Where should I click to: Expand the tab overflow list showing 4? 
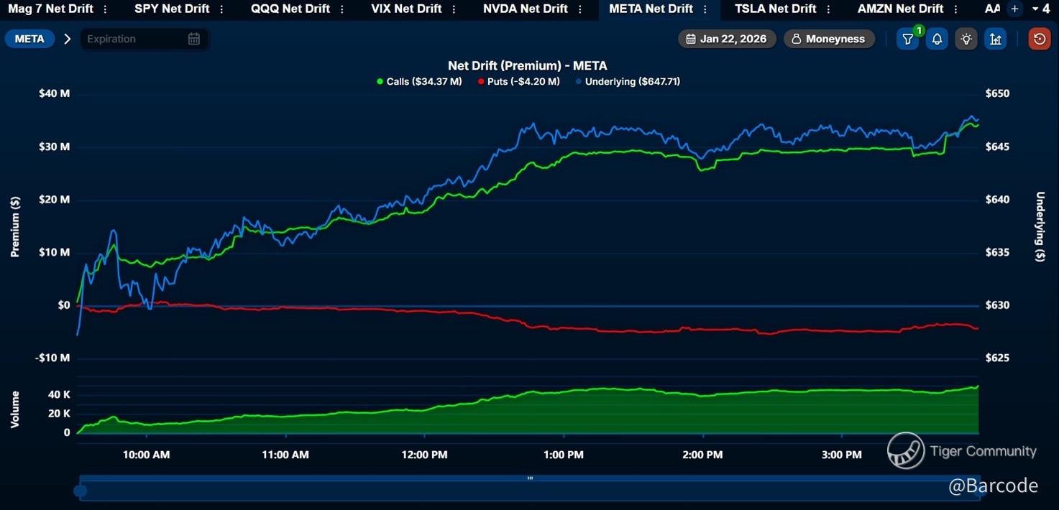[1041, 9]
